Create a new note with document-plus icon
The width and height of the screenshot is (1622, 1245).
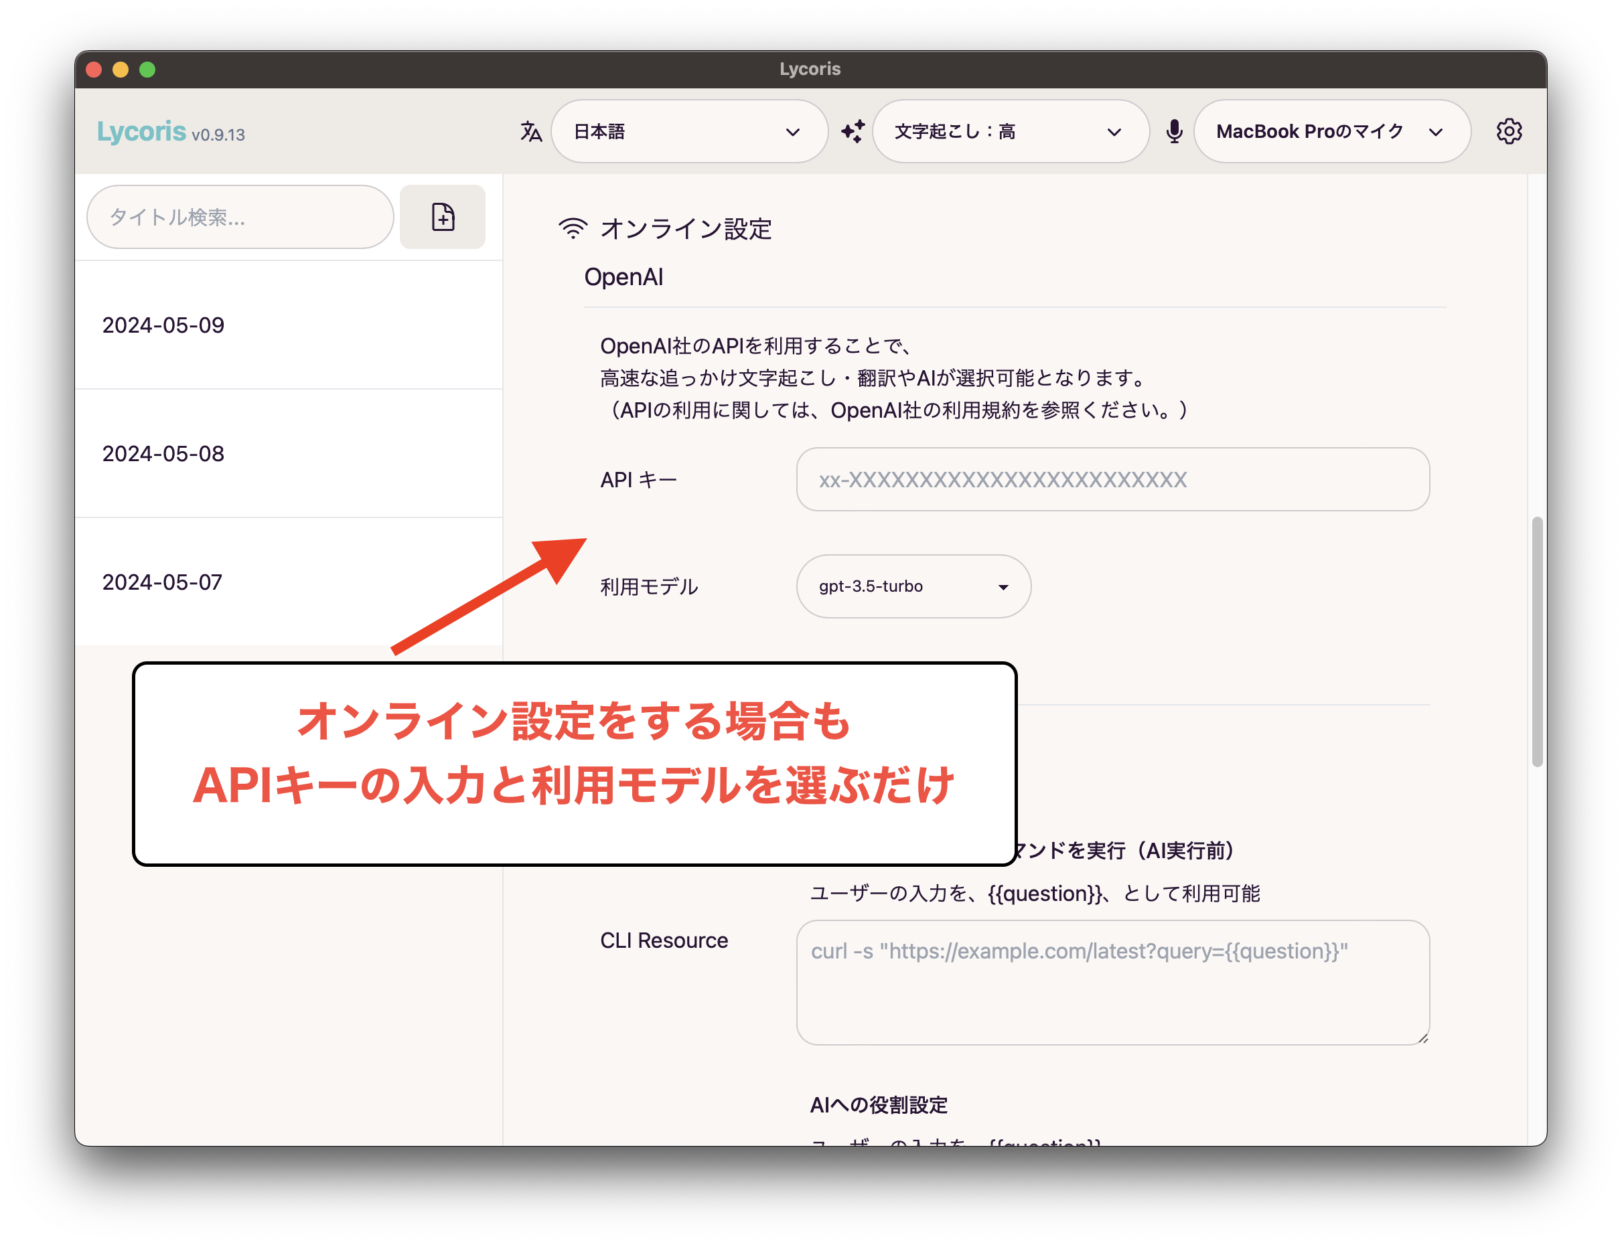443,216
